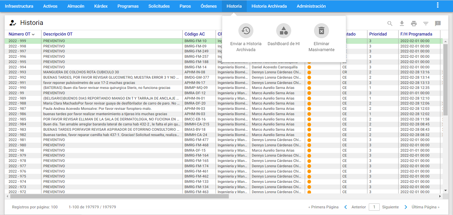Open Administración menu

[311, 6]
